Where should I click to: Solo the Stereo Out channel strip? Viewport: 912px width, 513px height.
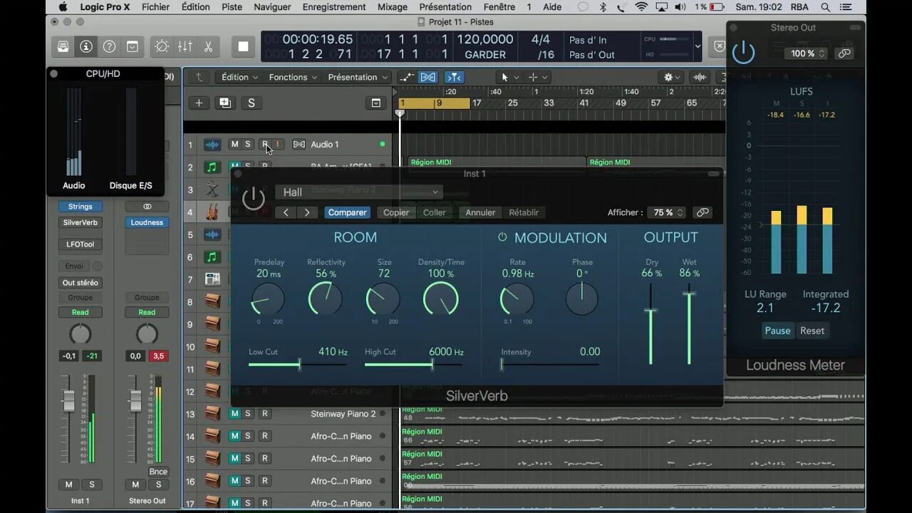pos(158,484)
